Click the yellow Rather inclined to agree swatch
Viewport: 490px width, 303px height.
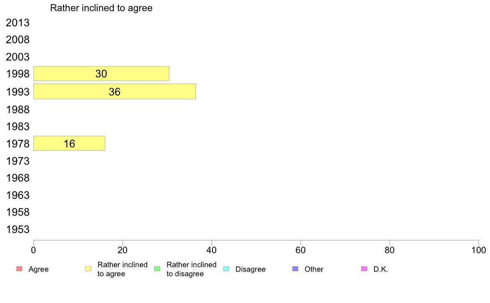[88, 269]
